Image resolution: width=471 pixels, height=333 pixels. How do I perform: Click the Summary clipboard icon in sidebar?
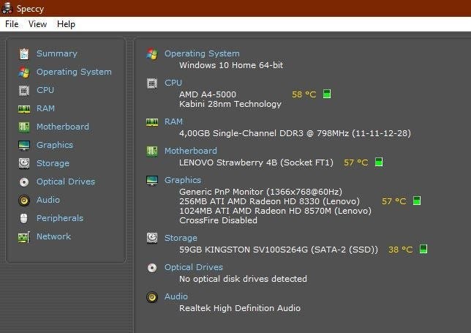pos(24,53)
